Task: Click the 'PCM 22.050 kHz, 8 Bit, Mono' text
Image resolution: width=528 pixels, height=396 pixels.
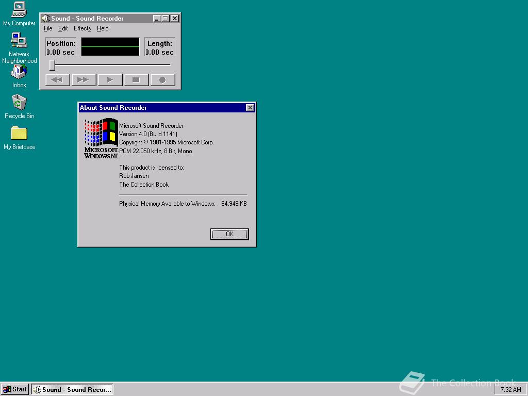Action: pos(156,151)
